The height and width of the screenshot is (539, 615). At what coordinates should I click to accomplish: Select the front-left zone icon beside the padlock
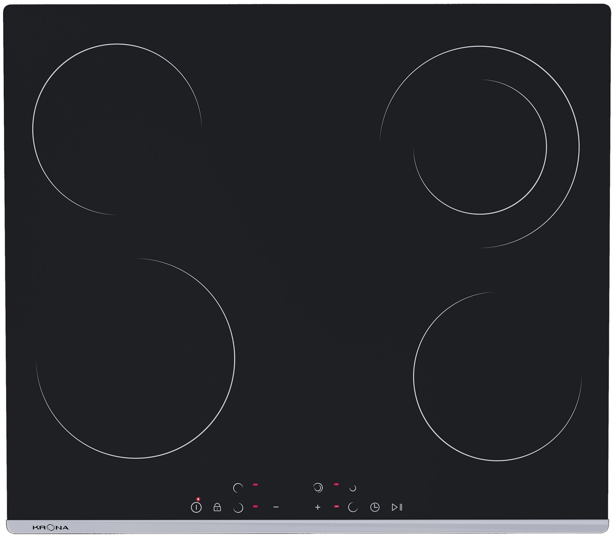point(238,508)
